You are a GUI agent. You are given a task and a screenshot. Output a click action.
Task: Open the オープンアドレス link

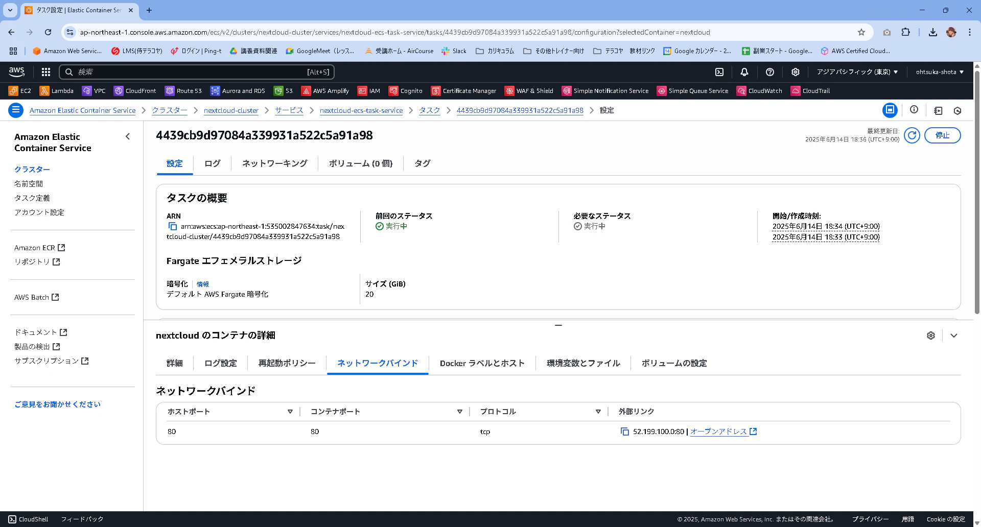(x=723, y=432)
